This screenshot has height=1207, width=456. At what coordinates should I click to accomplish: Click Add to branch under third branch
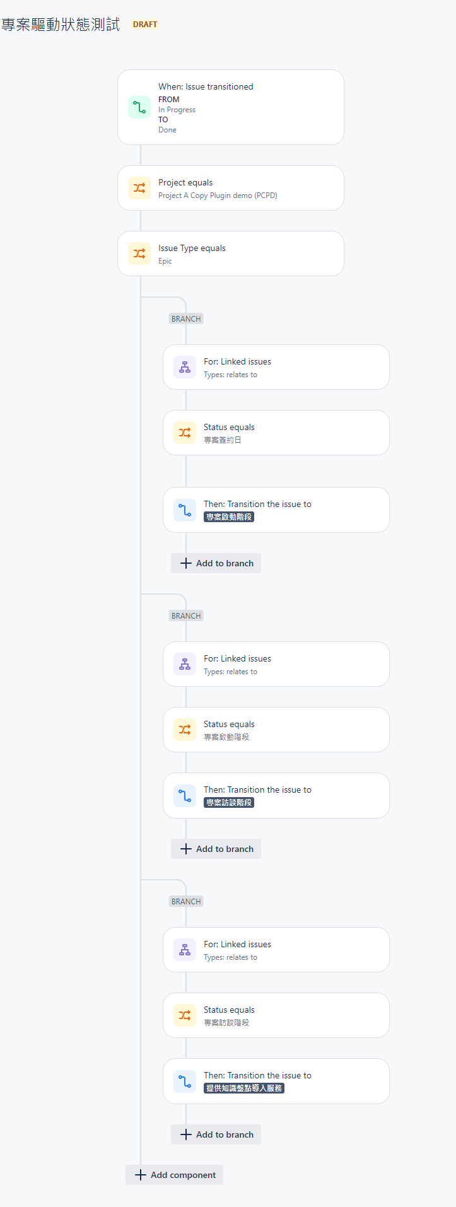coord(216,1134)
